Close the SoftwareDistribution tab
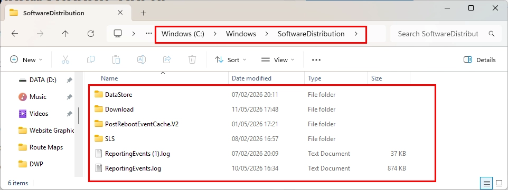Image resolution: width=508 pixels, height=190 pixels. [120, 13]
